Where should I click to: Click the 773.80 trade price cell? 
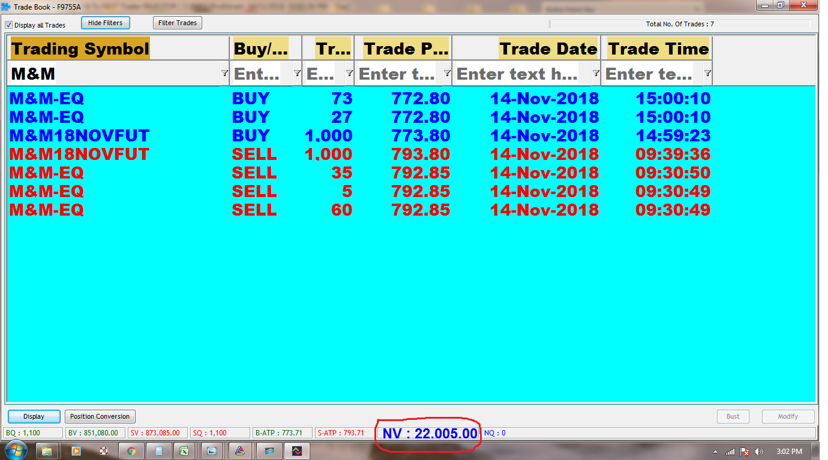pyautogui.click(x=421, y=135)
